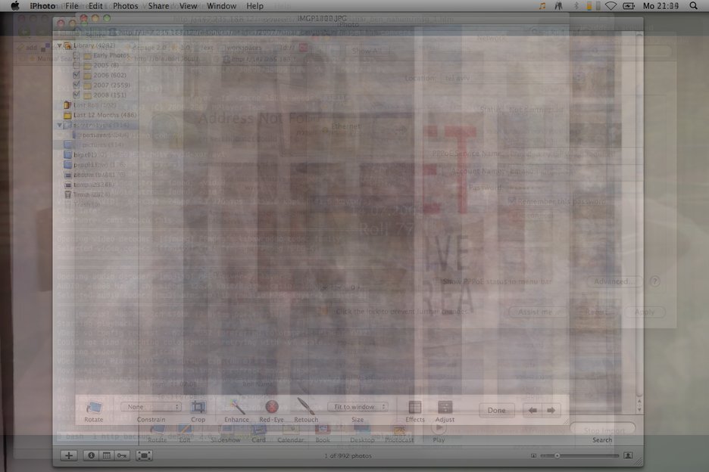This screenshot has width=709, height=472.
Task: Collapse the Library disclosure triangle
Action: 59,45
